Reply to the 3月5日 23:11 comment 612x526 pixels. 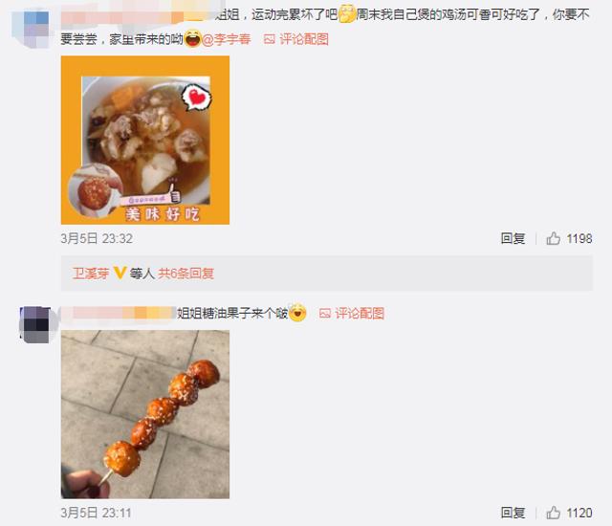tap(513, 513)
